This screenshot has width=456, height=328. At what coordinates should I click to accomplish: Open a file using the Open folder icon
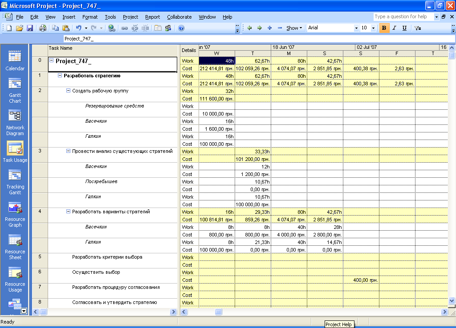tap(20, 28)
